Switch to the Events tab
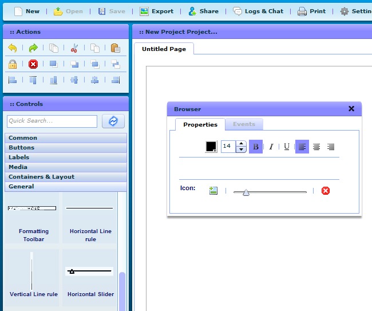The image size is (372, 311). coord(244,124)
